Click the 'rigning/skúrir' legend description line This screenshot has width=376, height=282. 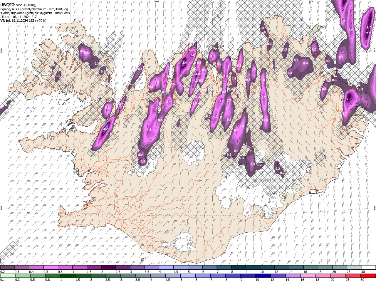(34, 9)
